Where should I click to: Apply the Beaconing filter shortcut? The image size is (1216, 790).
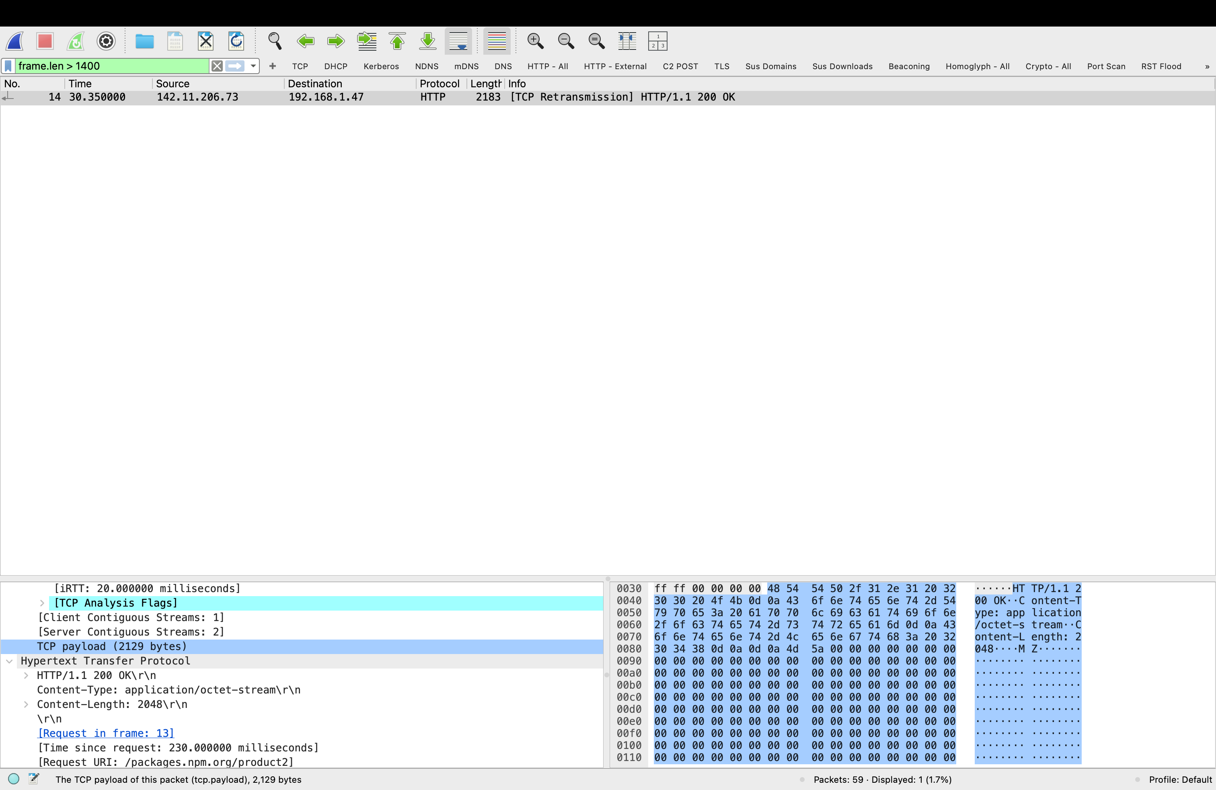pos(909,66)
